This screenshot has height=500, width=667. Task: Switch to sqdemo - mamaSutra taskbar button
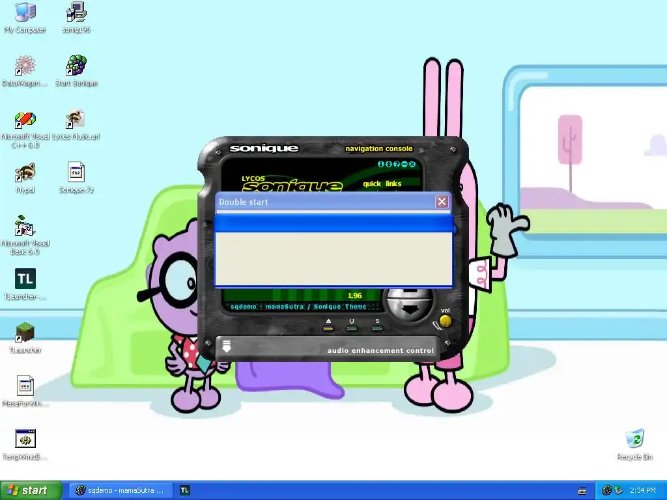coord(121,490)
